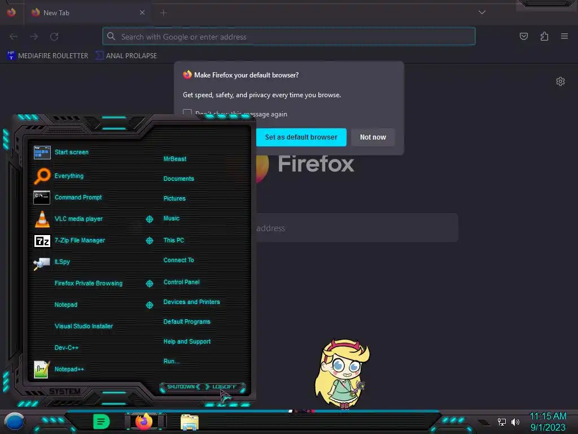
Task: Open the clock and date in tray
Action: [548, 422]
